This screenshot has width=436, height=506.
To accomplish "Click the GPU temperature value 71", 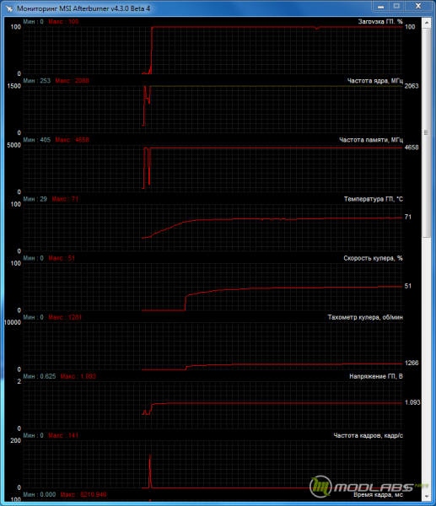I will click(x=408, y=217).
